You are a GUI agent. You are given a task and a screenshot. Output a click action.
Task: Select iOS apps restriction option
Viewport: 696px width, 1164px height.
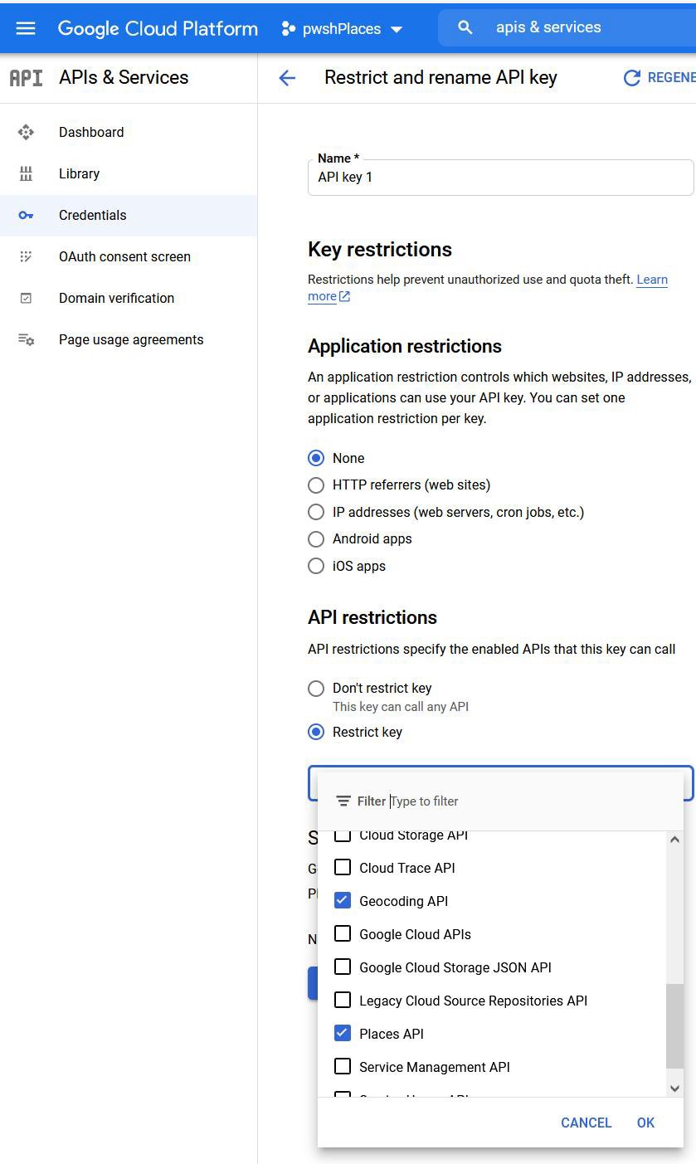coord(316,566)
